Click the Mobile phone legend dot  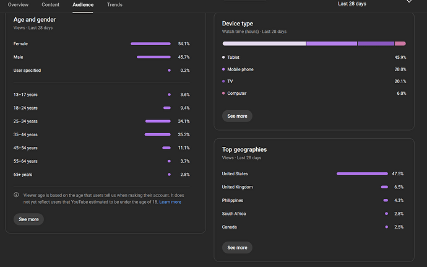[x=223, y=69]
